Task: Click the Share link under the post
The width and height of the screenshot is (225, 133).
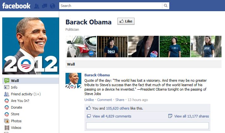Action: pyautogui.click(x=120, y=100)
